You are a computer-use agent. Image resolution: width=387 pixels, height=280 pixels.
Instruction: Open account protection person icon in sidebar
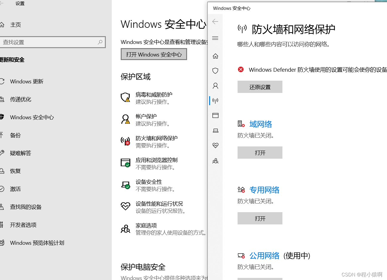click(215, 86)
